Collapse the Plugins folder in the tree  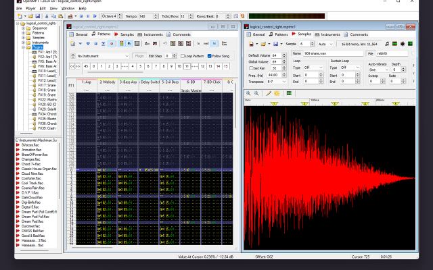(x=23, y=47)
